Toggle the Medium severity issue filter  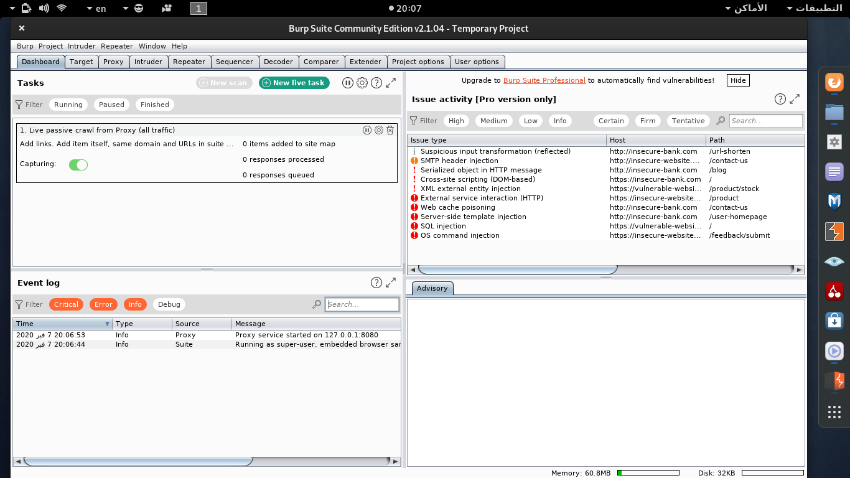pyautogui.click(x=494, y=121)
